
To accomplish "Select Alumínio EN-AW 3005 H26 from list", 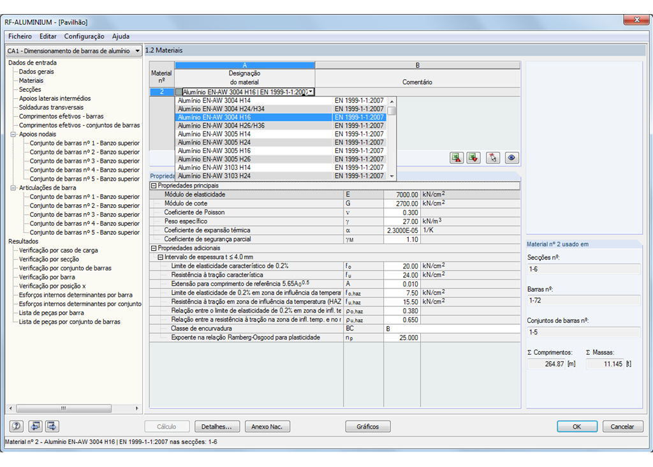I will 281,159.
